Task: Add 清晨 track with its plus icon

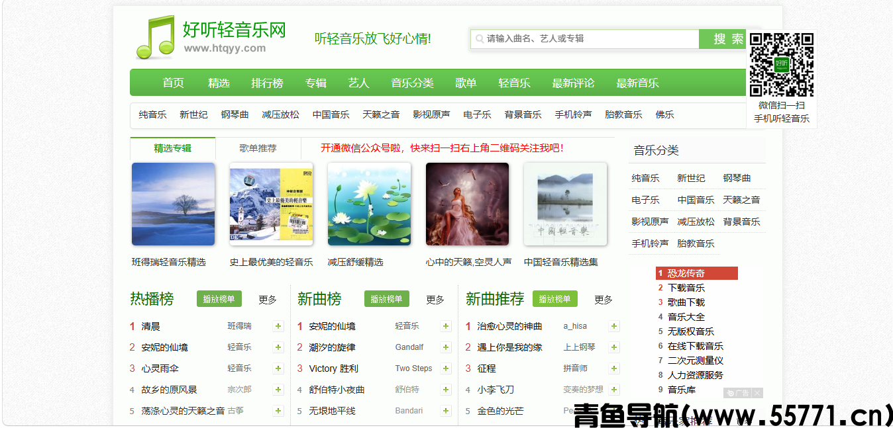Action: [278, 326]
